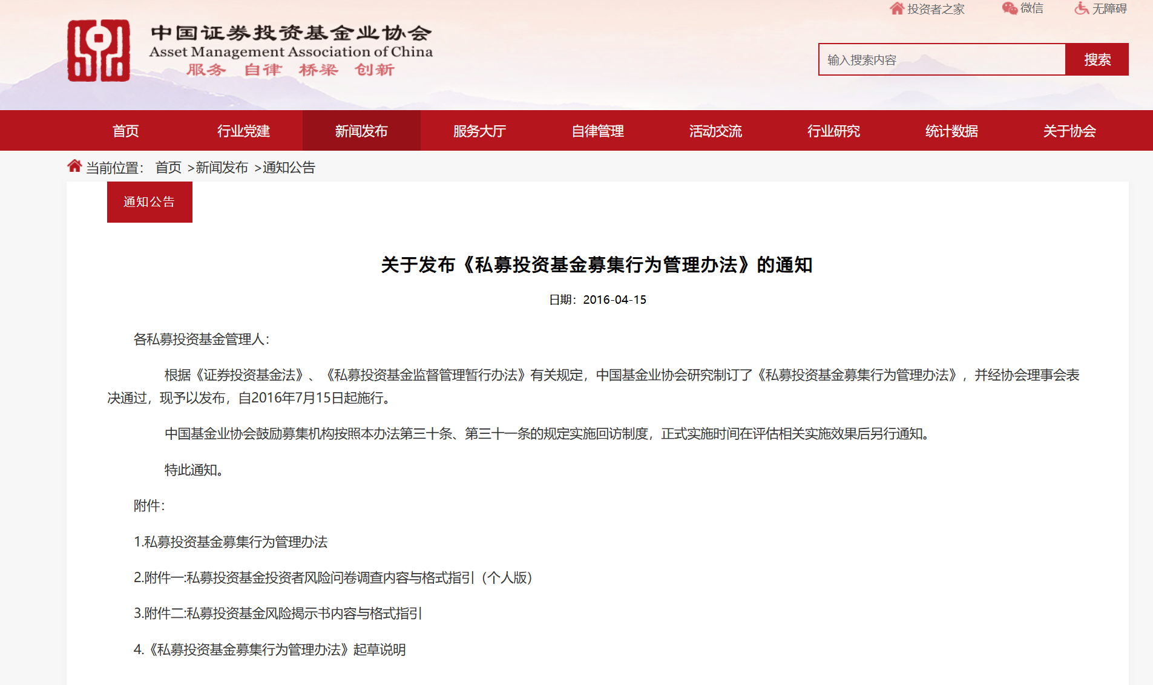Click the 通知公告 sidebar tab
Screen dimensions: 1153x685
tap(149, 202)
